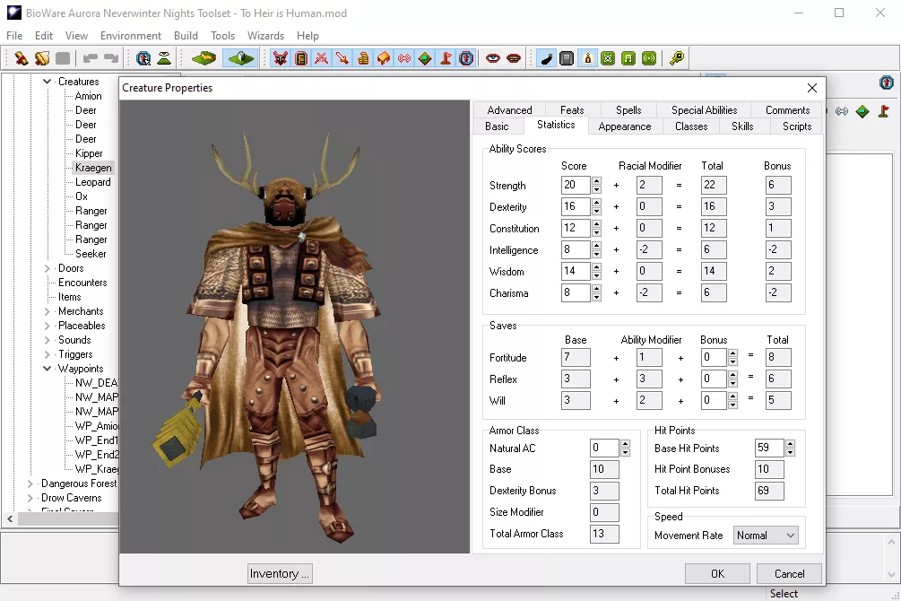Select the red sound waves icon
Screen dimensions: 901x601
(x=404, y=58)
